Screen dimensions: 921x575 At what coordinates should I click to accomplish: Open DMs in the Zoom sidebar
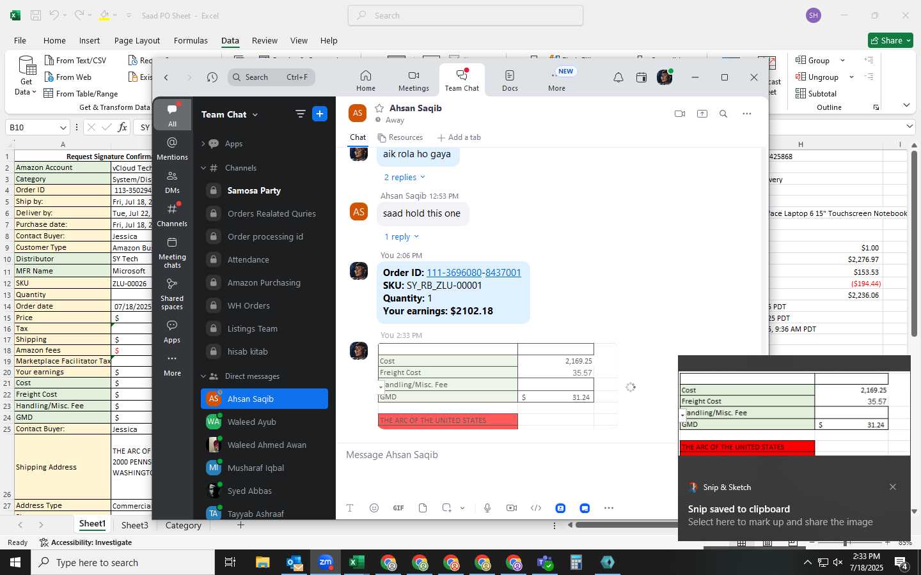coord(172,182)
